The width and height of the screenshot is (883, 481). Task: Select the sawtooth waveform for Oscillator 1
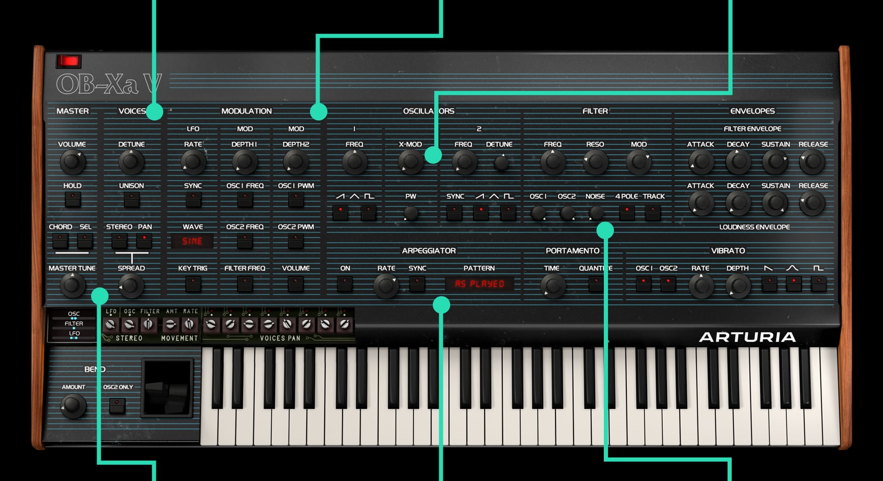coord(340,212)
